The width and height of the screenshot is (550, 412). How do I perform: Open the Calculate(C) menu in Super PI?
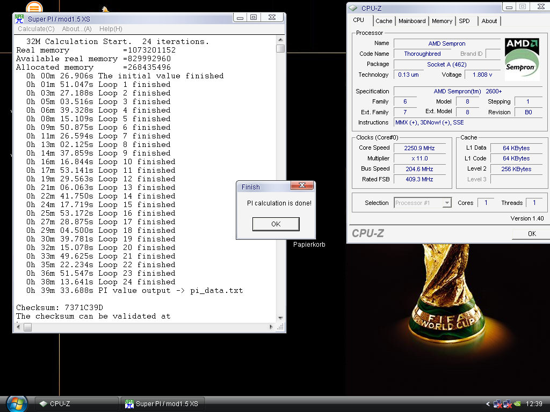pos(36,29)
